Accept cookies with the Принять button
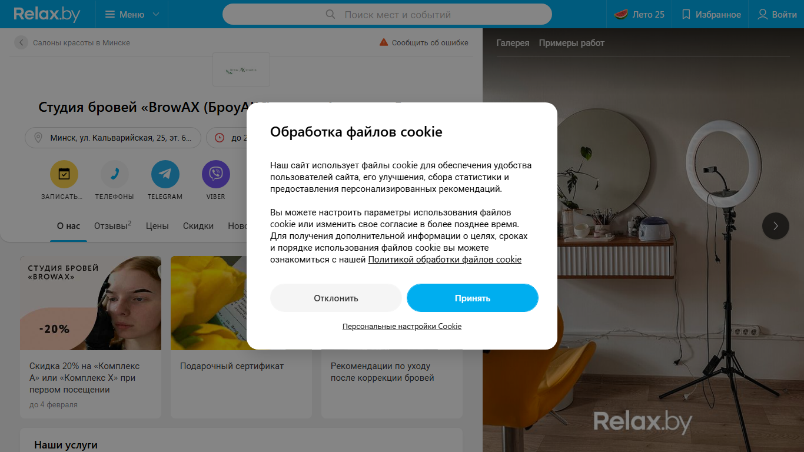 pos(473,298)
